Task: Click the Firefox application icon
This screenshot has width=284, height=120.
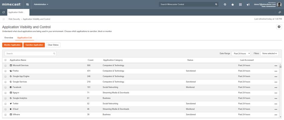Action: tap(11, 71)
